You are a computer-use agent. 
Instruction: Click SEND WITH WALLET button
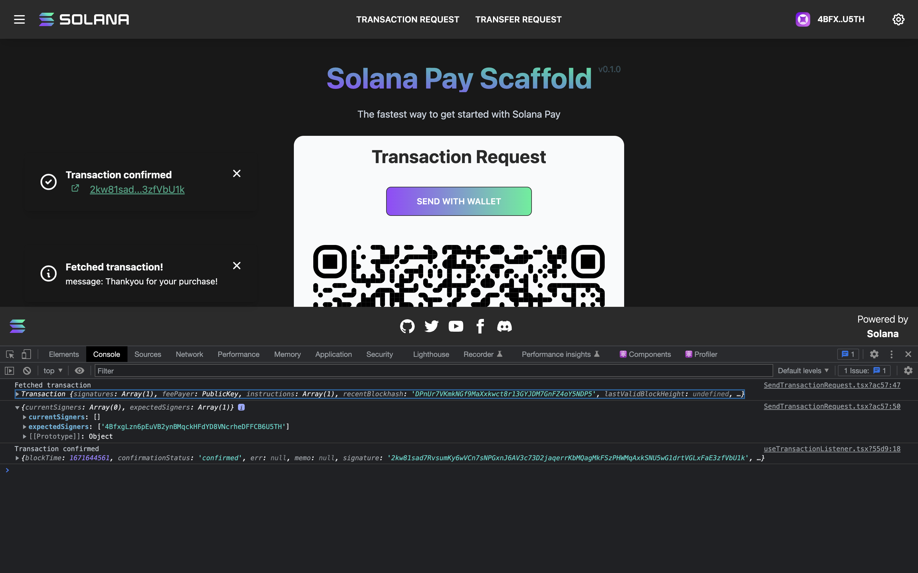(459, 201)
